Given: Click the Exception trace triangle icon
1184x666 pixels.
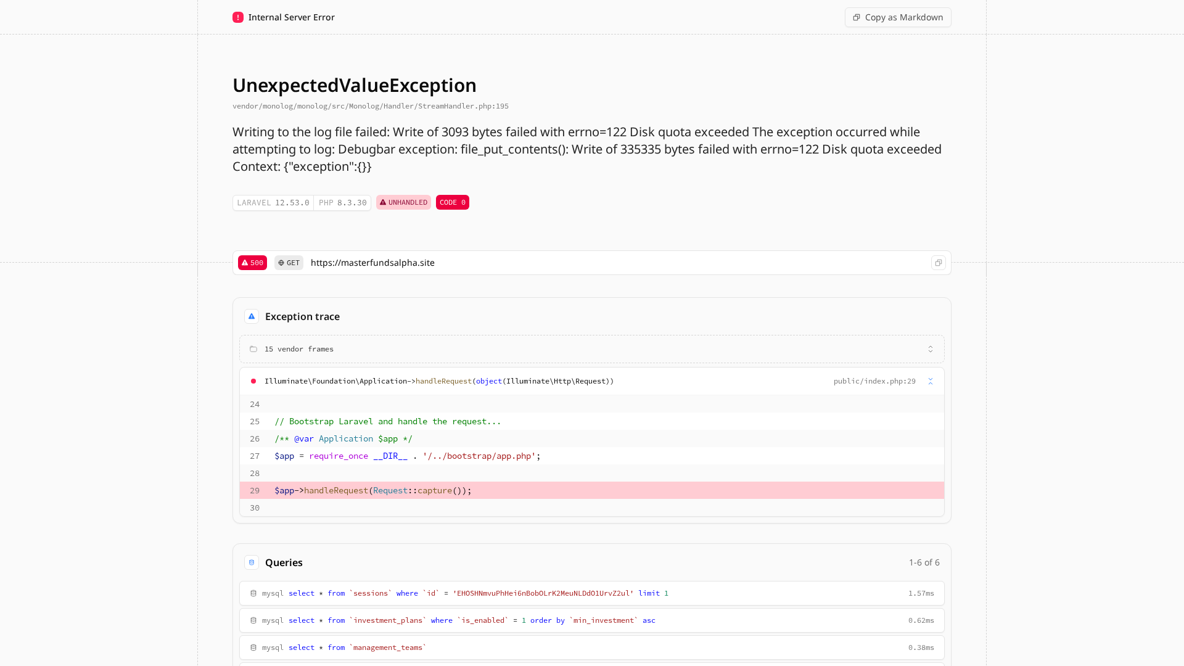Looking at the screenshot, I should [252, 316].
